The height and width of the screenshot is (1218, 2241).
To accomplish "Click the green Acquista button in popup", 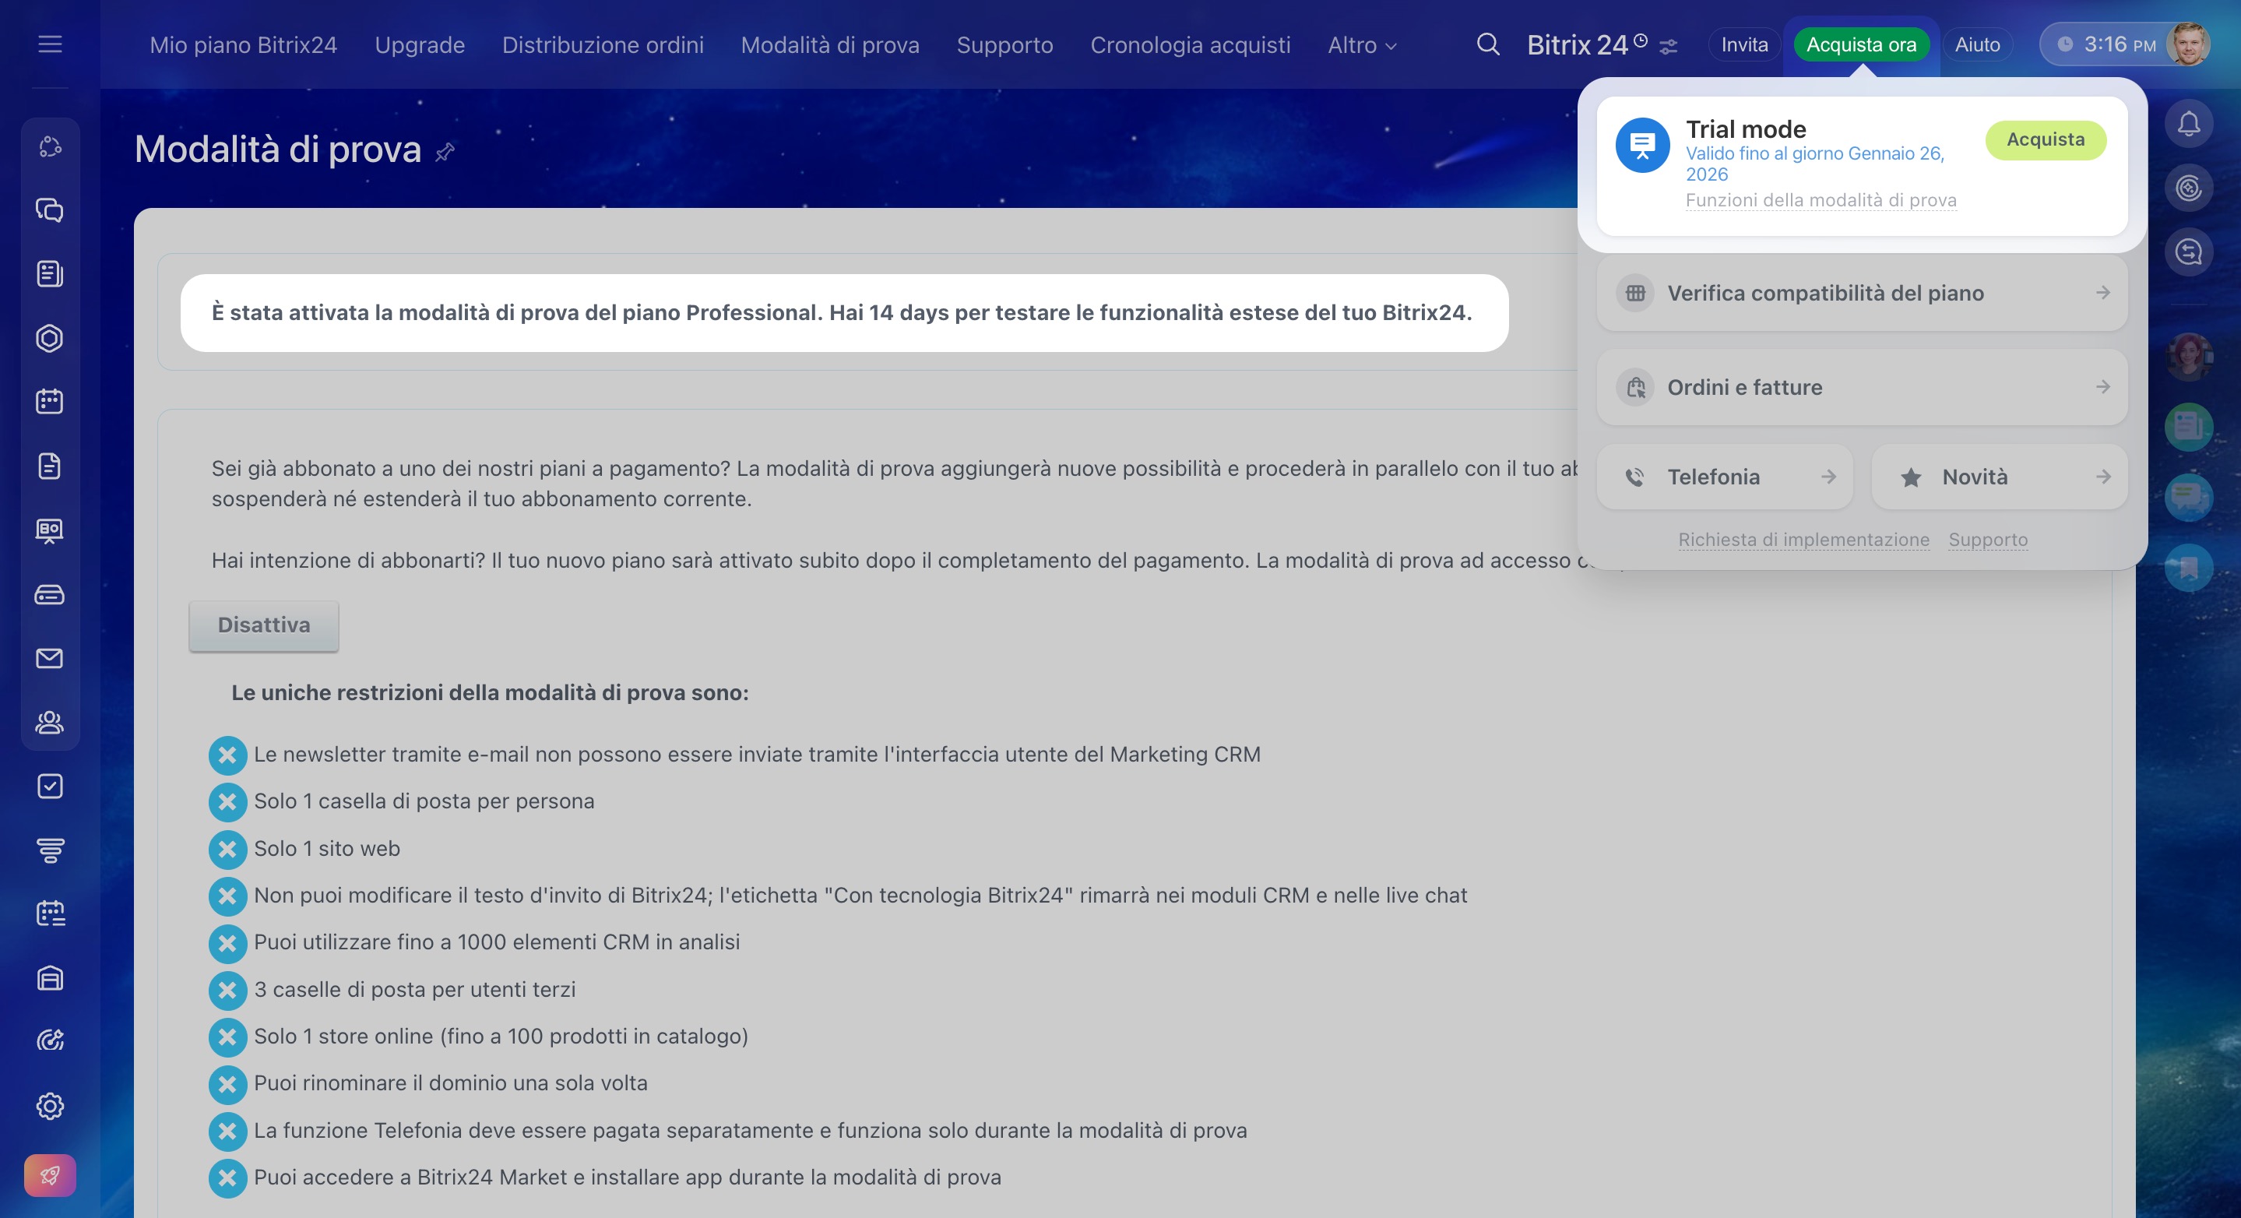I will pyautogui.click(x=2045, y=140).
